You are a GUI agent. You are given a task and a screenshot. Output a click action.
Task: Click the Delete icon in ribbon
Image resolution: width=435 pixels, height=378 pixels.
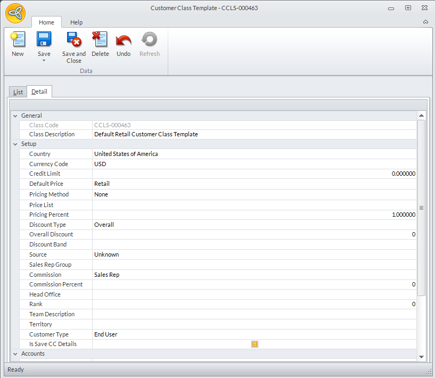coord(100,40)
